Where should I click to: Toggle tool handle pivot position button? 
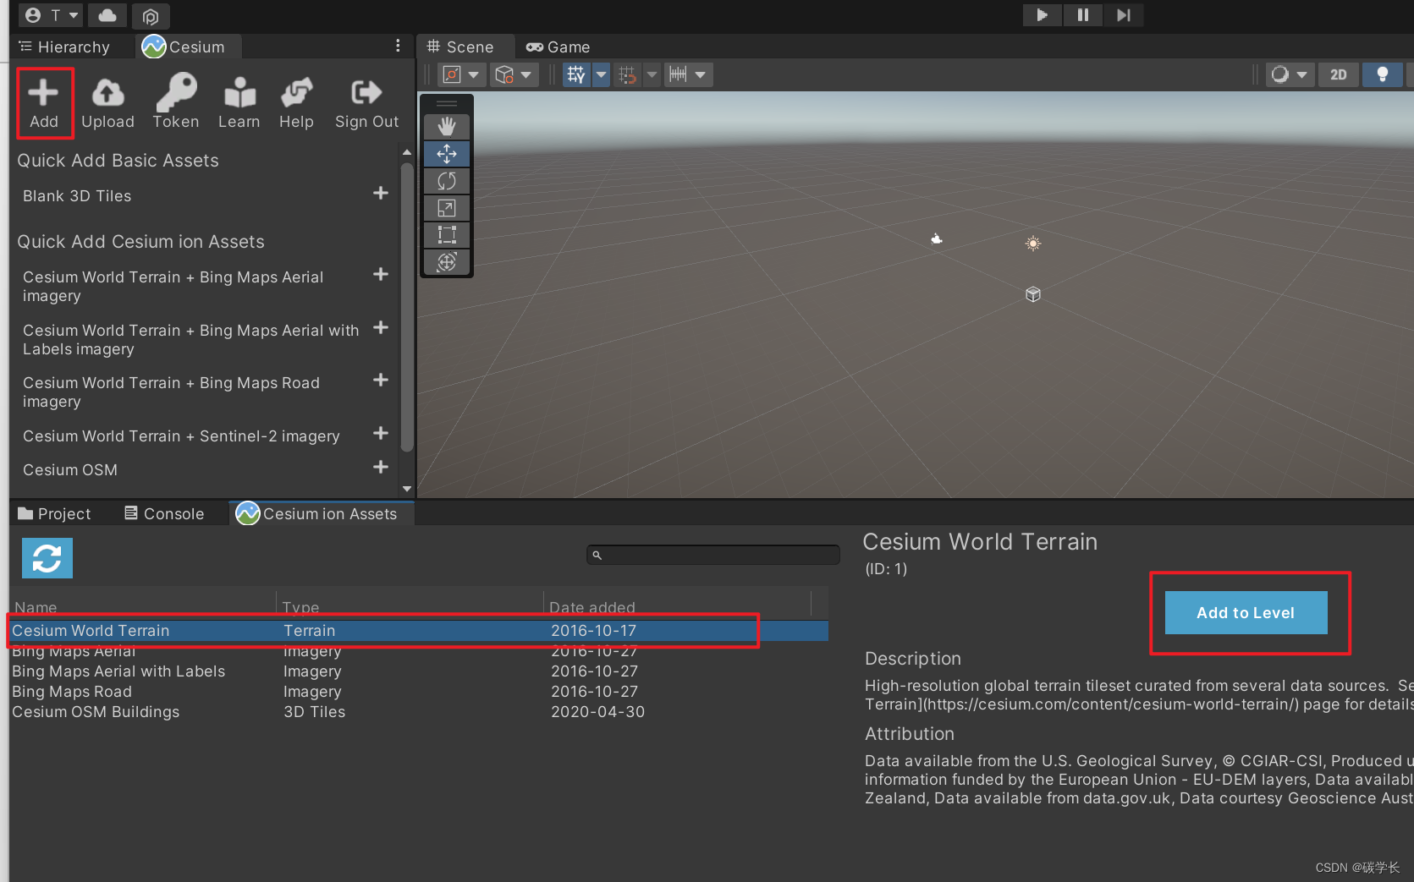453,74
